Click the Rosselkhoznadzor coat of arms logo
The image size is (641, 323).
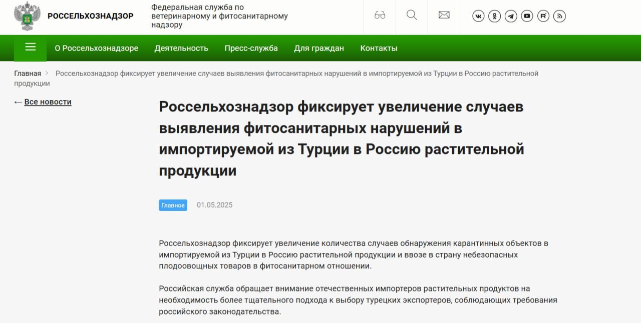click(27, 16)
